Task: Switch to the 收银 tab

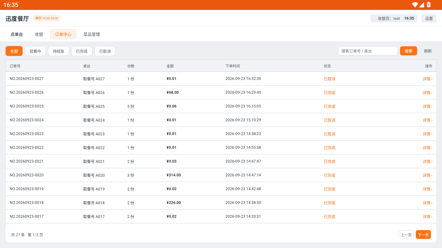Action: (39, 34)
